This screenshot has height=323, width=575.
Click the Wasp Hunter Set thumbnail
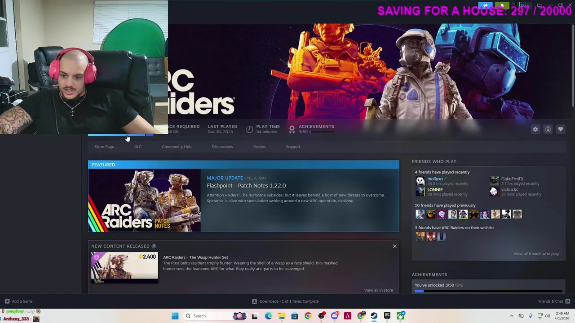tap(124, 268)
